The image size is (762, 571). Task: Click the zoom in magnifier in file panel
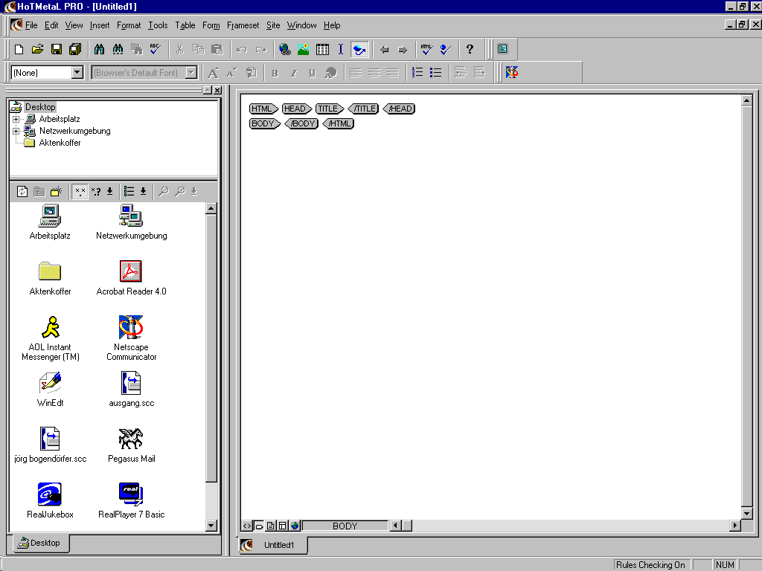coord(180,191)
